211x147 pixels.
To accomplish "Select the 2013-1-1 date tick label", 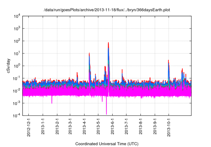I will tap(43, 127).
